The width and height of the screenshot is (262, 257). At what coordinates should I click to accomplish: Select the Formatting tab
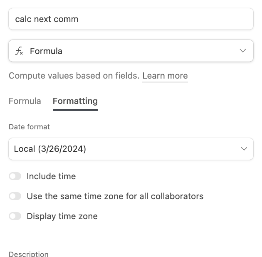point(75,101)
